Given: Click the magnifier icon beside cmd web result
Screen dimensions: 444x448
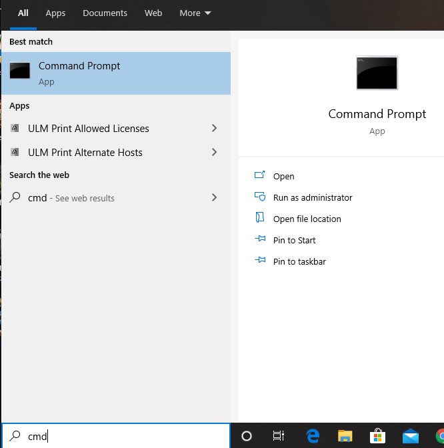Looking at the screenshot, I should coord(15,197).
